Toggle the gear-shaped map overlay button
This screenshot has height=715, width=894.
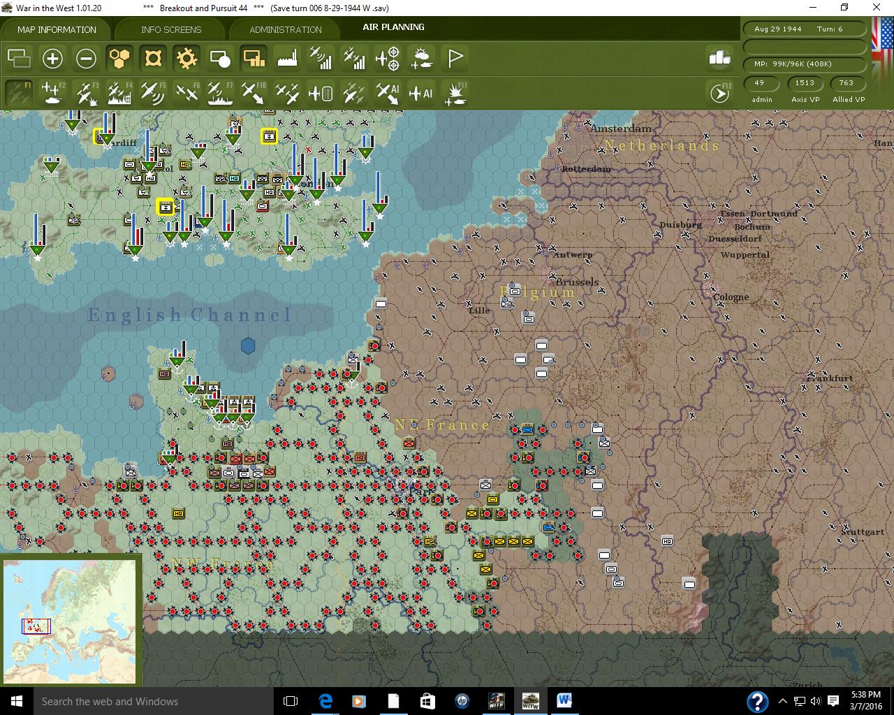pos(186,58)
